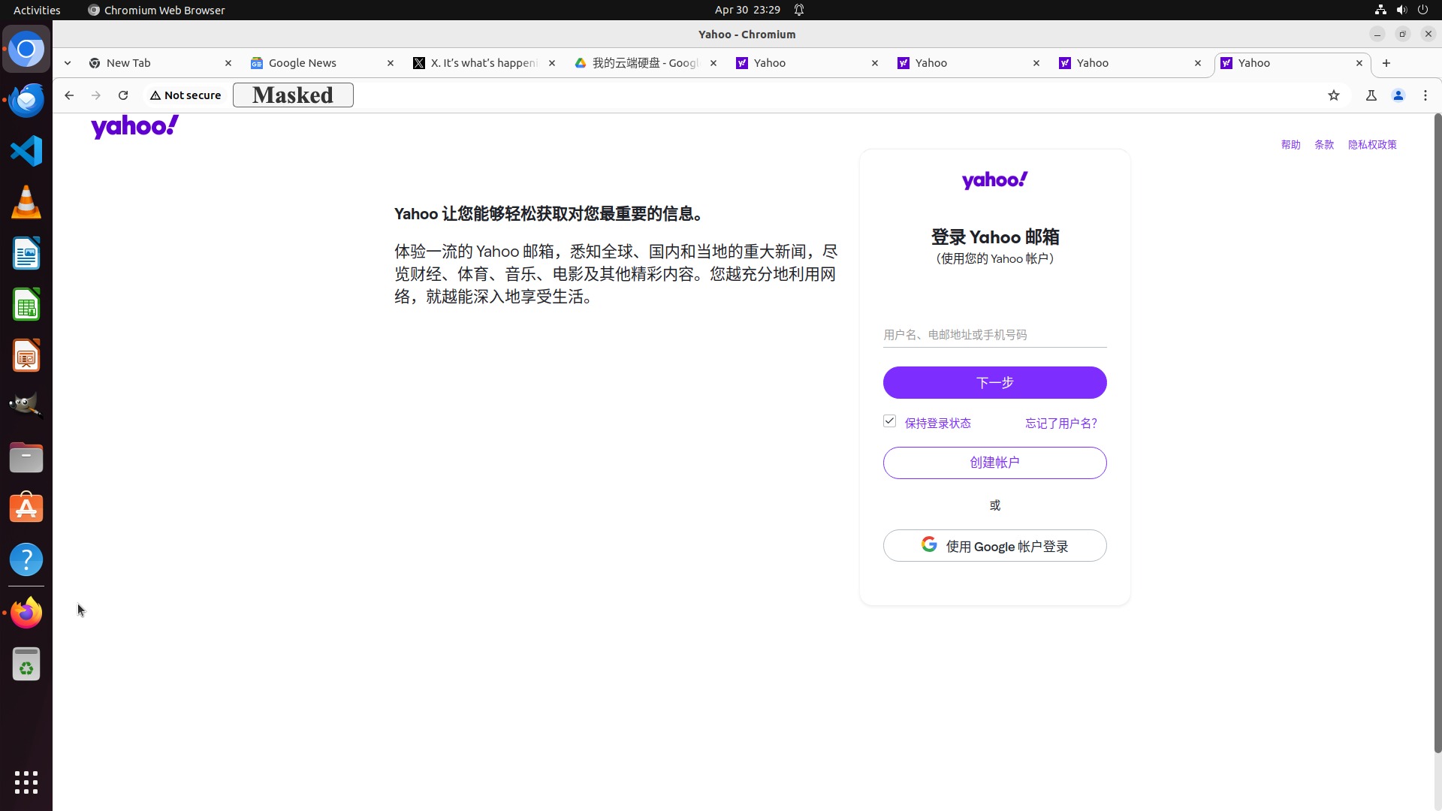1442x811 pixels.
Task: Open the Not secure site info
Action: (x=186, y=95)
